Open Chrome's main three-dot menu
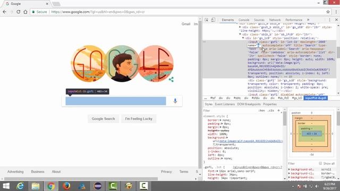 pos(336,12)
